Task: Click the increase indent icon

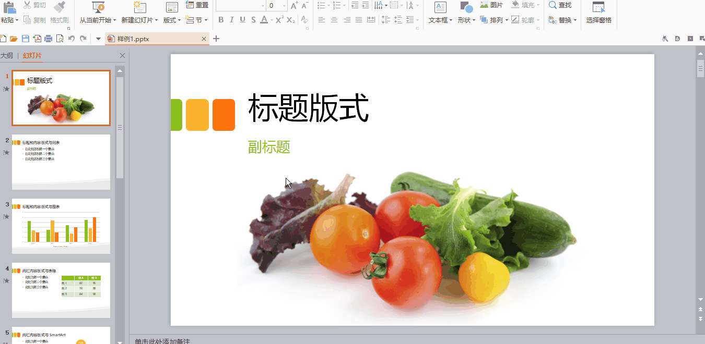Action: click(x=367, y=5)
